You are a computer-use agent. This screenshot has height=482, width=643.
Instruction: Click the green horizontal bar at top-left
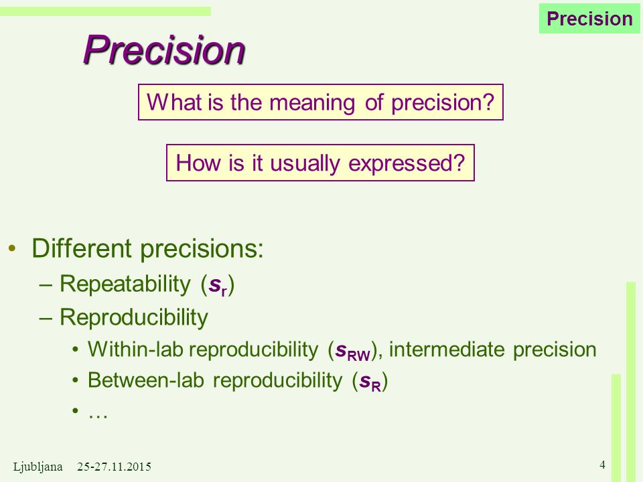105,11
